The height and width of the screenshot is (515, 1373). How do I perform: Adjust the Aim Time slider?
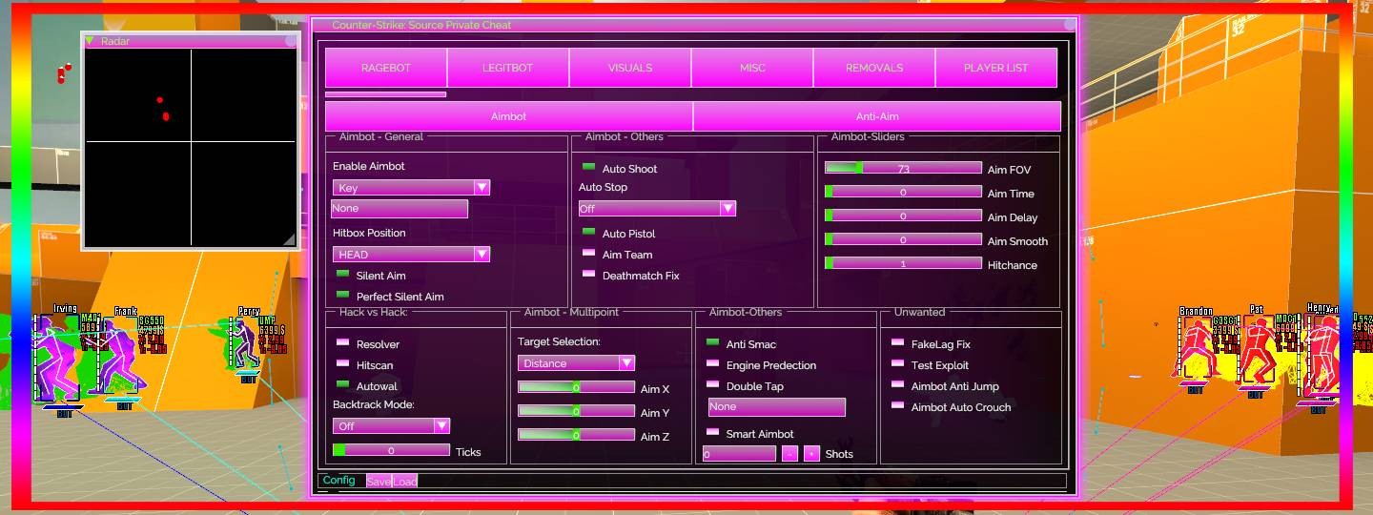(903, 192)
